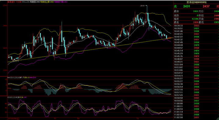Select the 11:01:14 tick row

click(196, 112)
